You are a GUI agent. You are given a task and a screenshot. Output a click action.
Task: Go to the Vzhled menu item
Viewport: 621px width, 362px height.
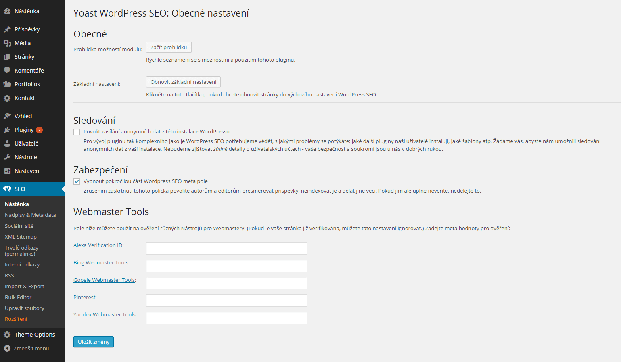[32, 116]
